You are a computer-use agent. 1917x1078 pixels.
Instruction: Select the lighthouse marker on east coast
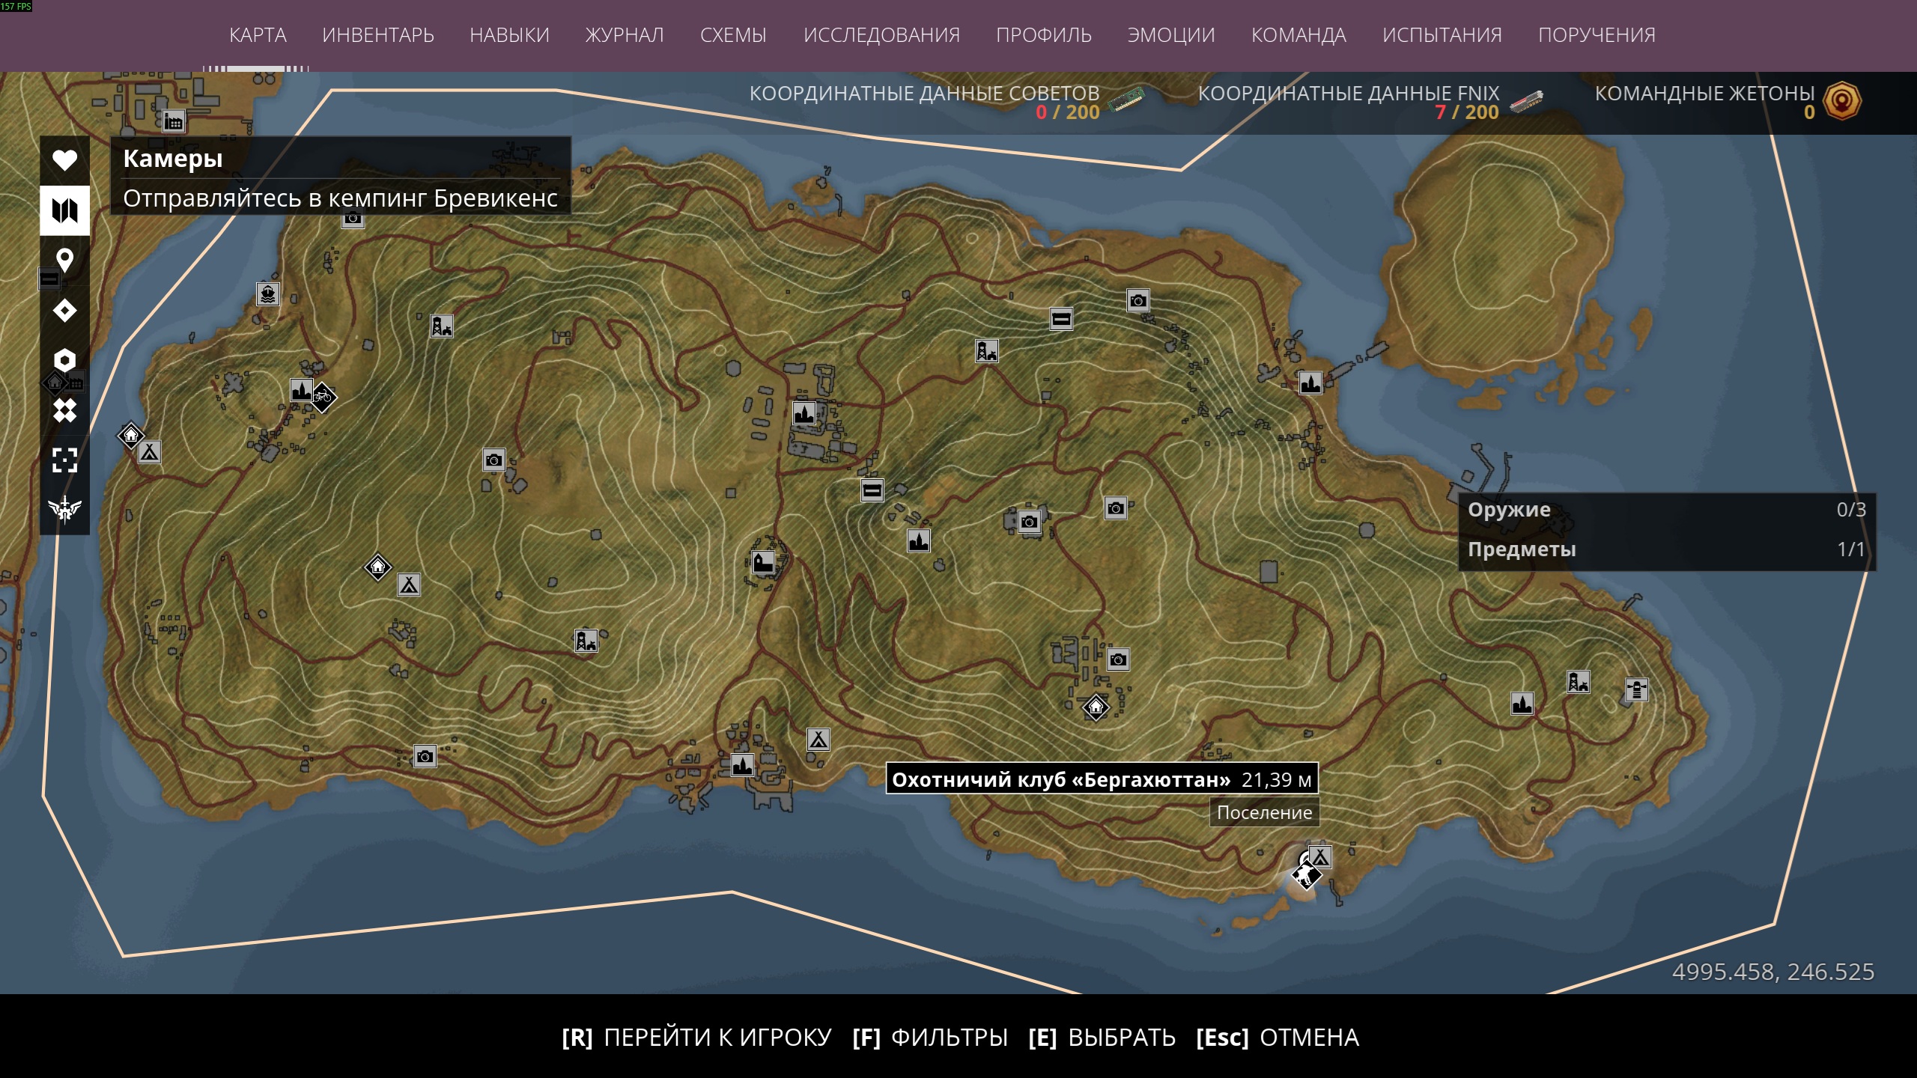1636,689
